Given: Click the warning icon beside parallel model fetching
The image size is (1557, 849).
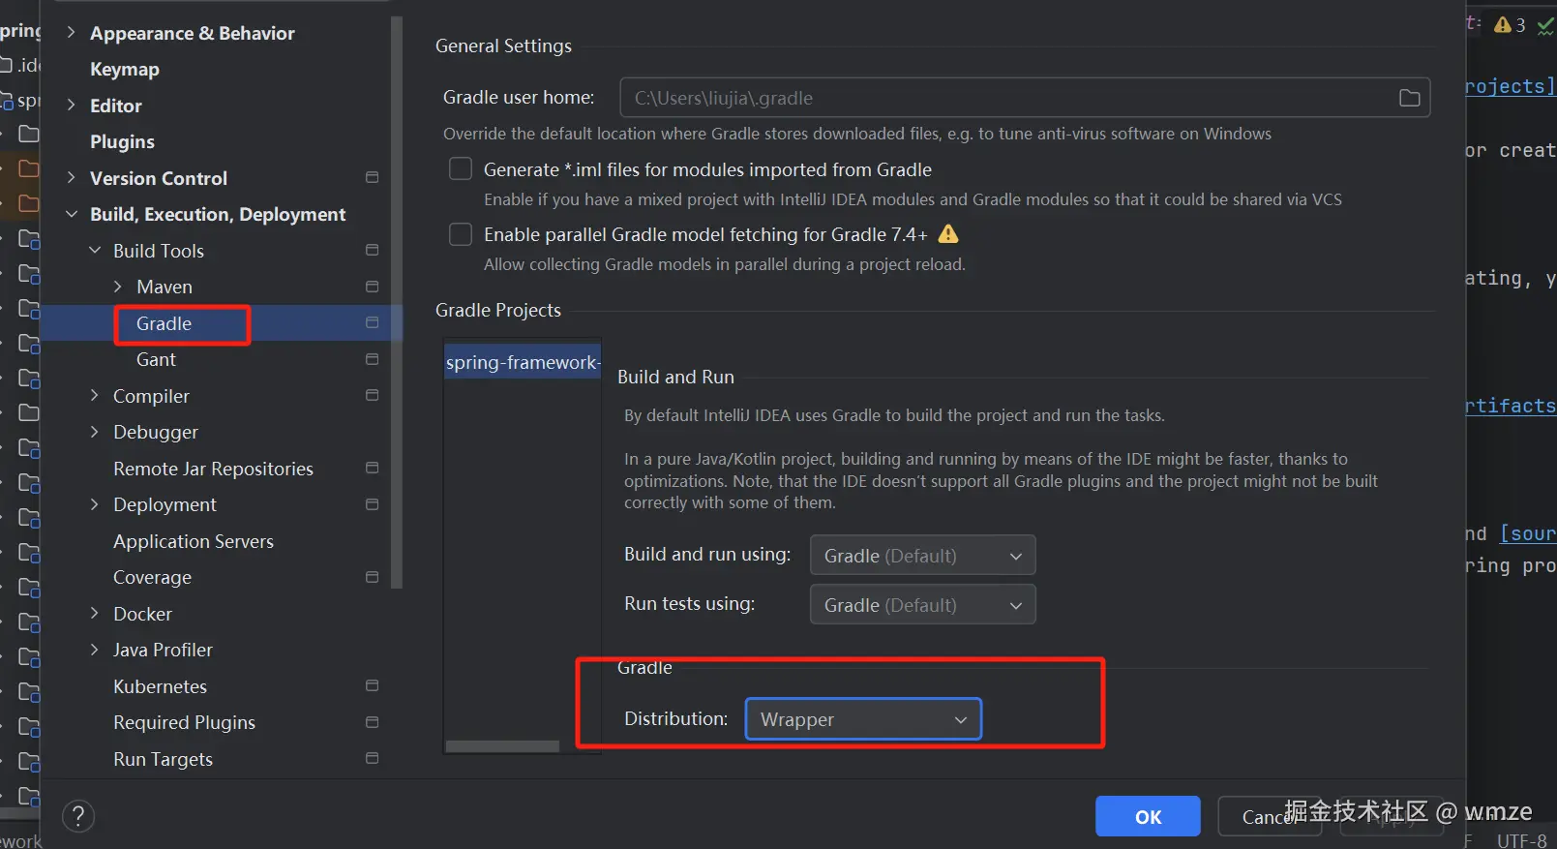Looking at the screenshot, I should tap(948, 234).
